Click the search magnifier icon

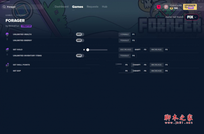point(4,7)
